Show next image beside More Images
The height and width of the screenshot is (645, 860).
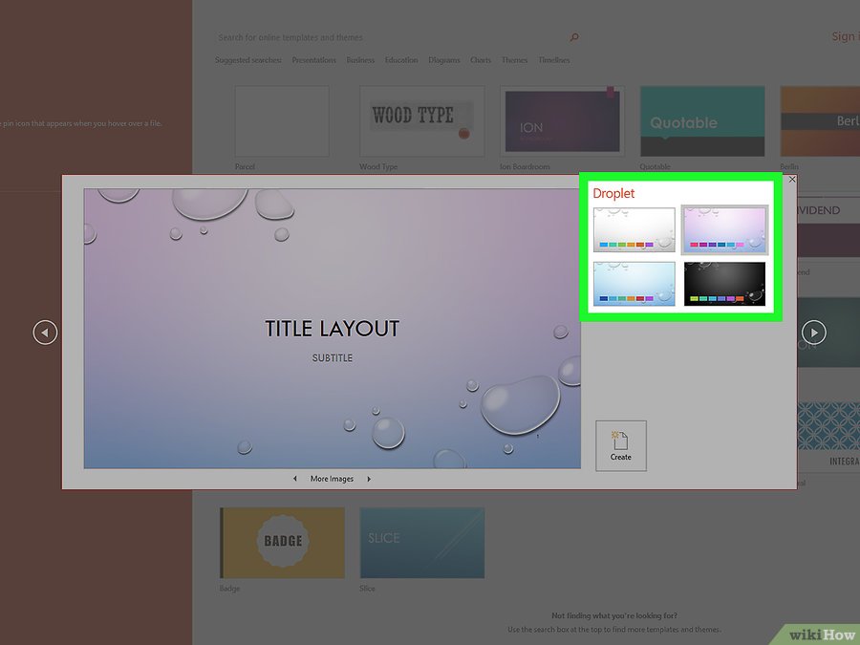pyautogui.click(x=370, y=479)
